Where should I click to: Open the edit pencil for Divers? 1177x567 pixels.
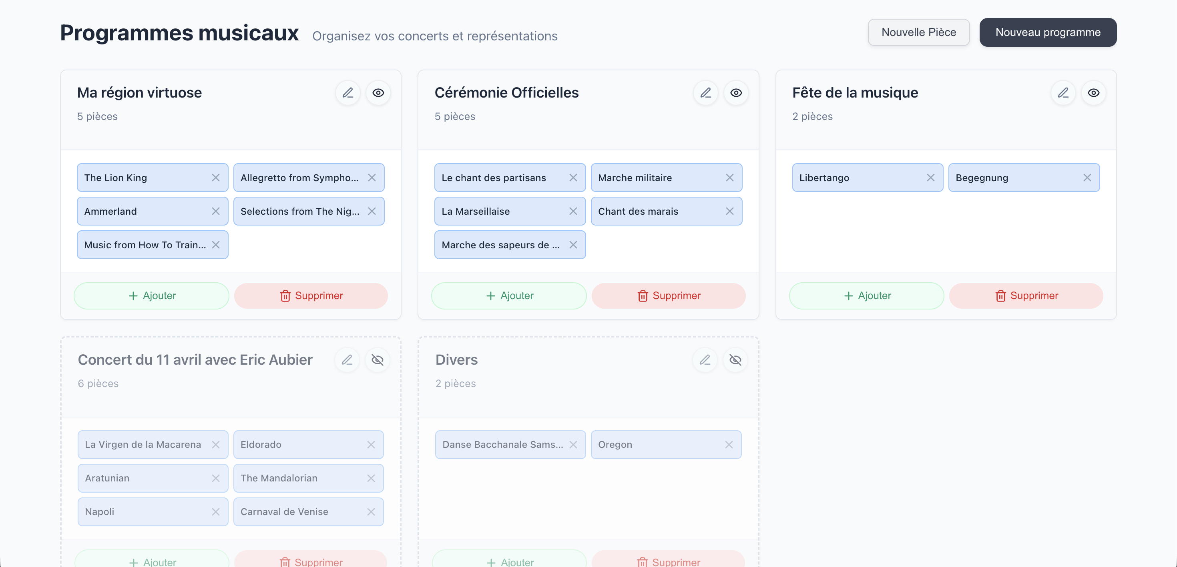point(705,360)
